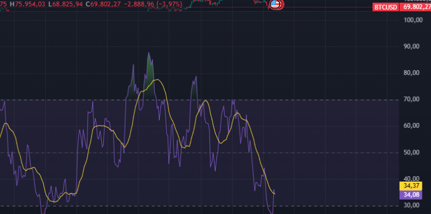Click the (−3,97%) price change text

pos(167,5)
